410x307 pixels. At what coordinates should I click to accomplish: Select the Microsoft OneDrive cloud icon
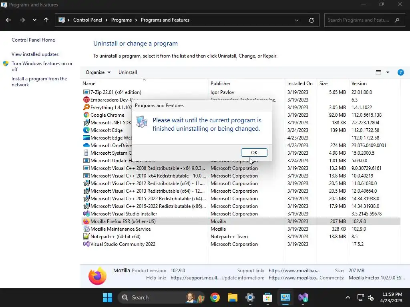pos(86,145)
